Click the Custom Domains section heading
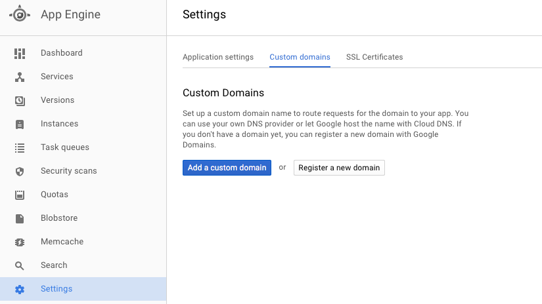Screen dimensions: 542x304 [223, 93]
